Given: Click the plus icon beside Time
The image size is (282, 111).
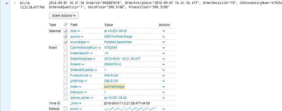Looking at the screenshot, I should point(58,103).
